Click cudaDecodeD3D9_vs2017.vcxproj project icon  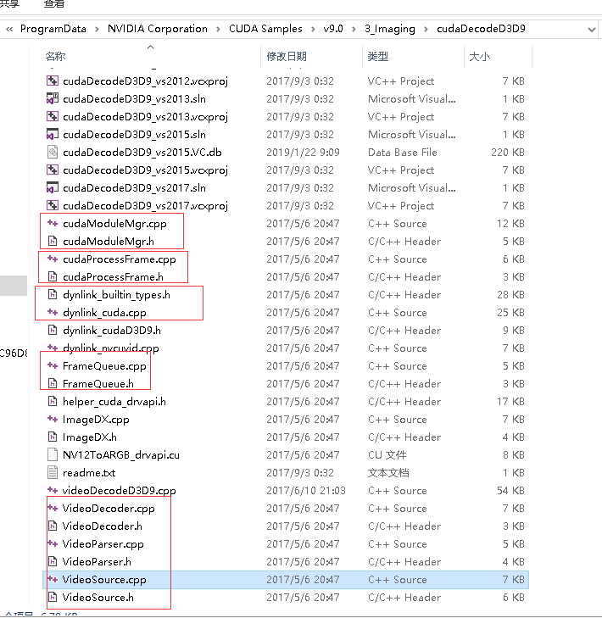(53, 205)
